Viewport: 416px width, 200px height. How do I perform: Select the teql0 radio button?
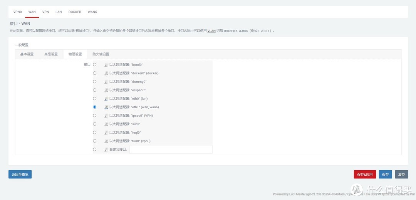95,132
